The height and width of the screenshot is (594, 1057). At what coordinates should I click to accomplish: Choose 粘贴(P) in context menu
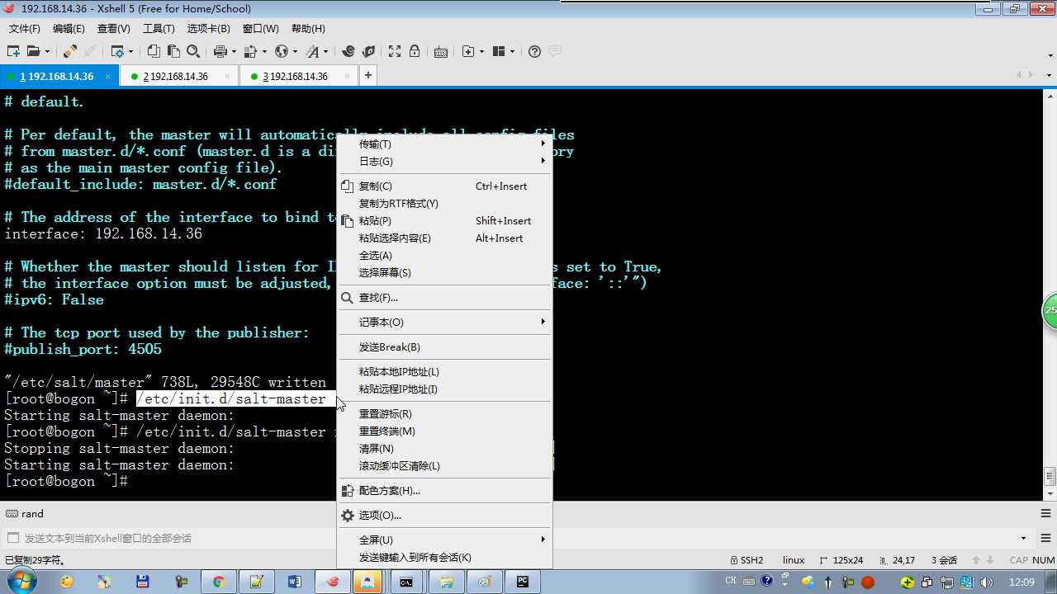(x=444, y=220)
